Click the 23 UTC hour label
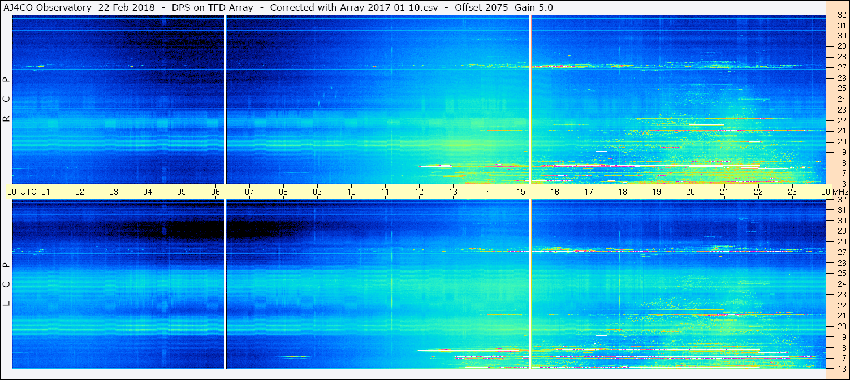This screenshot has width=850, height=380. (x=792, y=192)
